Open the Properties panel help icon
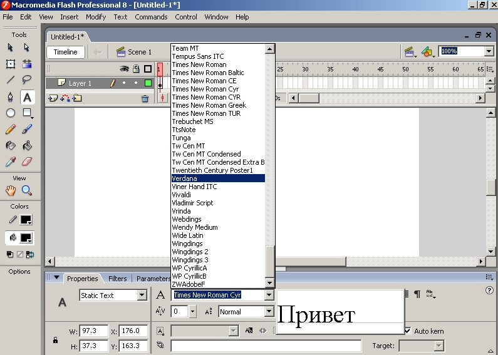The image size is (498, 355). point(489,290)
